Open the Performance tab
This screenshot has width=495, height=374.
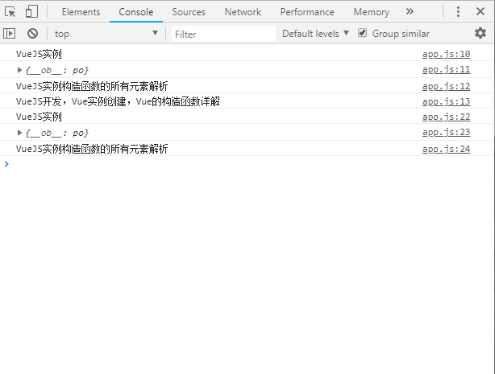point(307,12)
